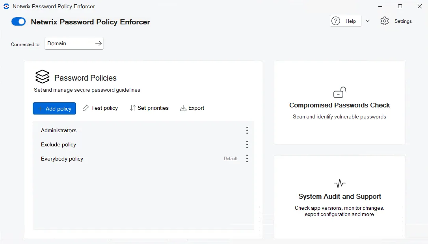The width and height of the screenshot is (428, 244).
Task: Select the Exclude policy row
Action: coord(143,144)
